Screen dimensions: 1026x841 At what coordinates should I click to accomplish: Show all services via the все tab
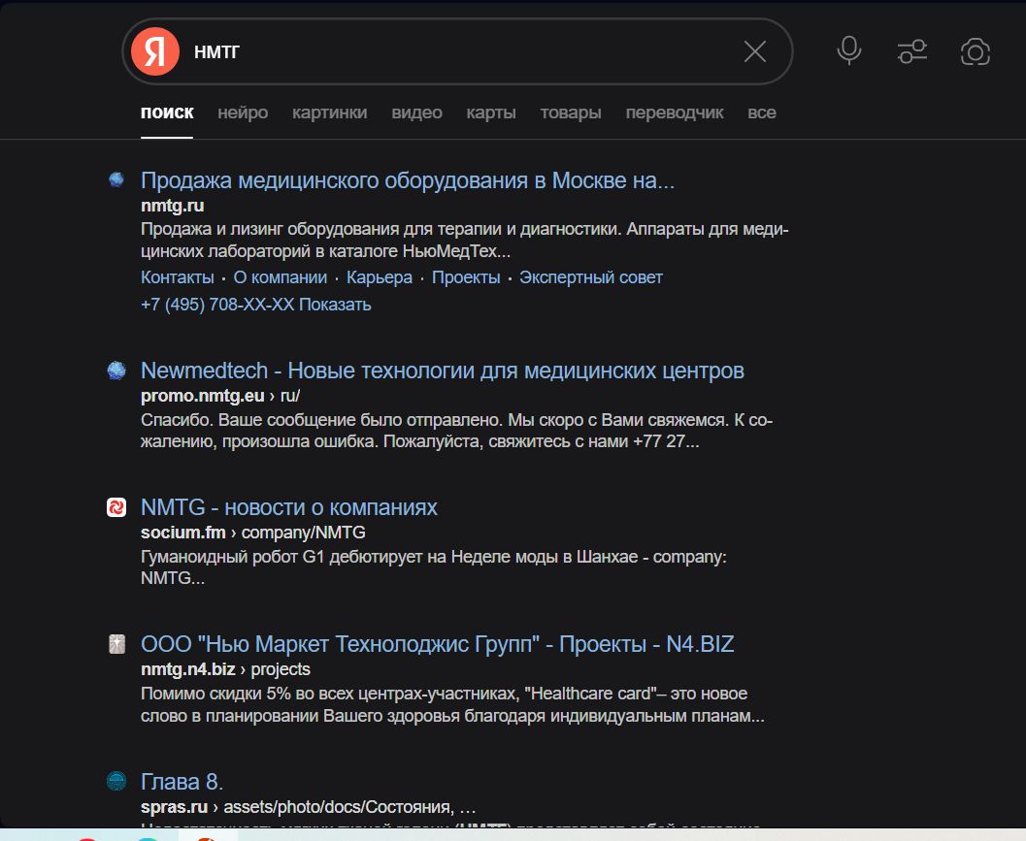pos(762,113)
